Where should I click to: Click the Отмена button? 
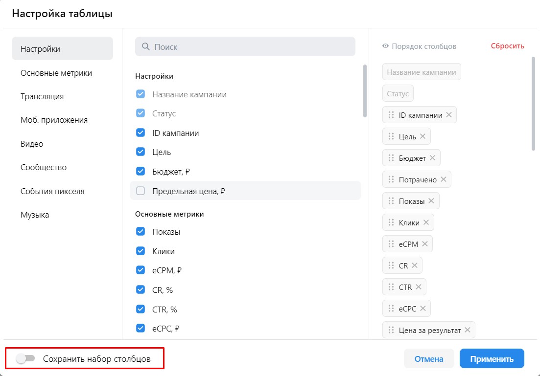(x=429, y=359)
